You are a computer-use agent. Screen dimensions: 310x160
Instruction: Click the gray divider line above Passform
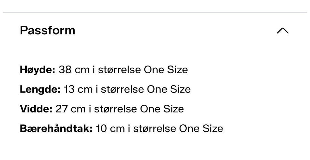(x=155, y=13)
